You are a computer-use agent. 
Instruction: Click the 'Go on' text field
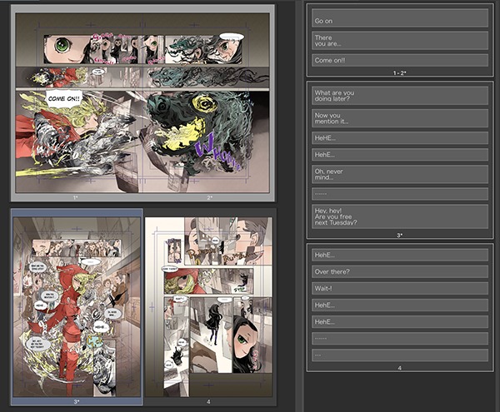click(x=400, y=17)
